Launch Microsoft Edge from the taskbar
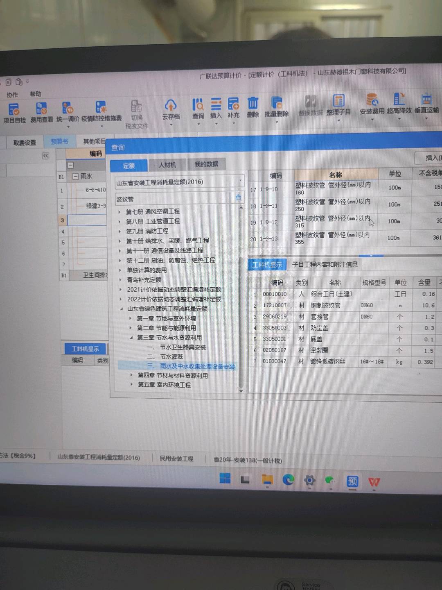Image resolution: width=442 pixels, height=590 pixels. (x=288, y=479)
